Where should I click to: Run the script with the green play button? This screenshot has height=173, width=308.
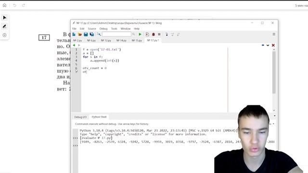[140, 34]
